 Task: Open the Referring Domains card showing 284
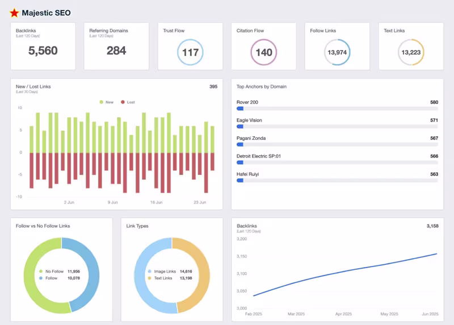point(116,46)
